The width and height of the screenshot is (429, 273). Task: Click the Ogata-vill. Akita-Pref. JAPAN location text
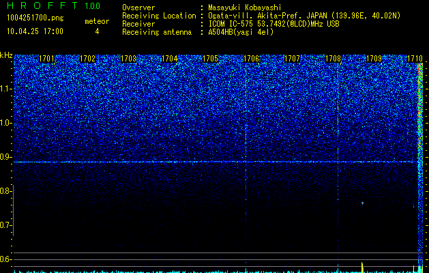(x=304, y=16)
